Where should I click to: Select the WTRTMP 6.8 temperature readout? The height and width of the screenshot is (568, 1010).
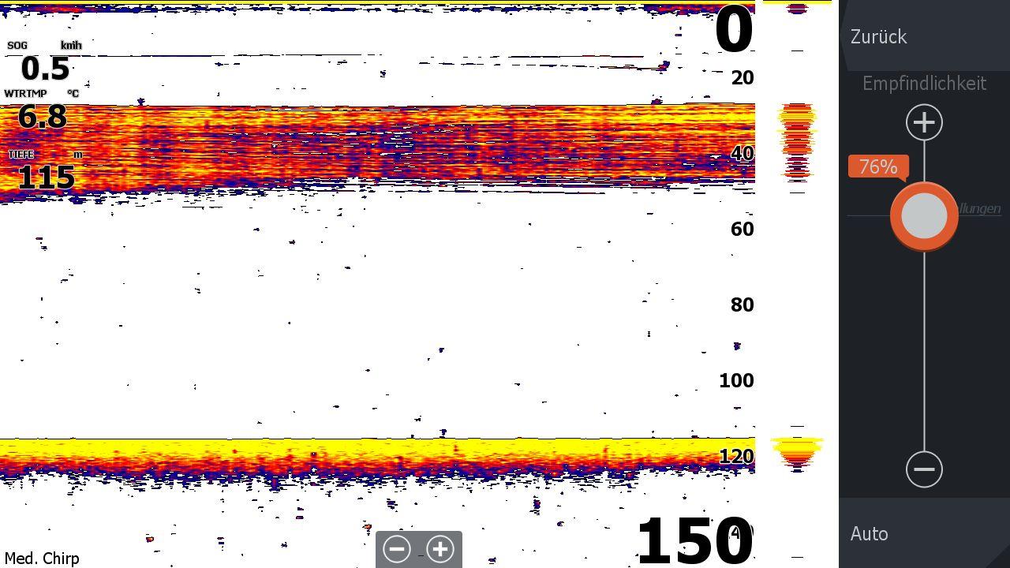pyautogui.click(x=43, y=110)
